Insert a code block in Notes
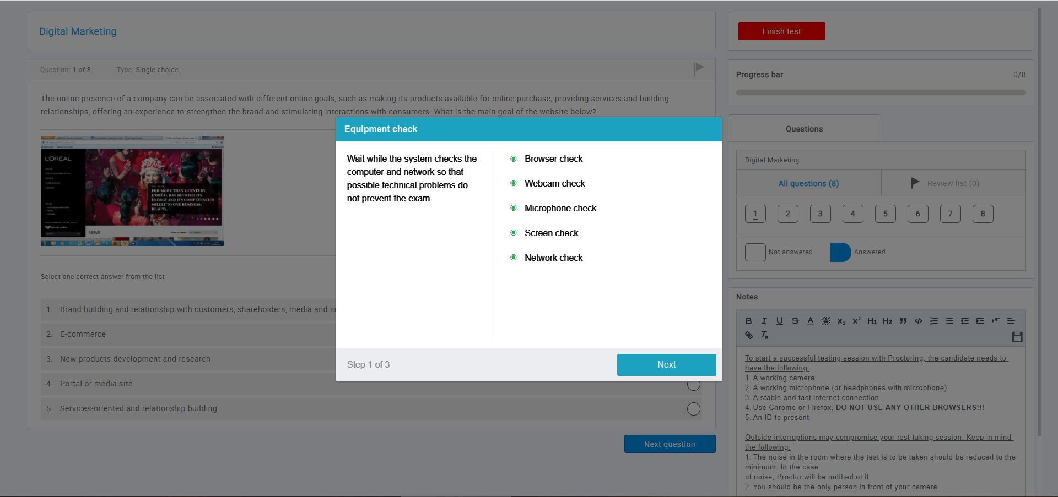Viewport: 1058px width, 497px height. click(x=918, y=320)
